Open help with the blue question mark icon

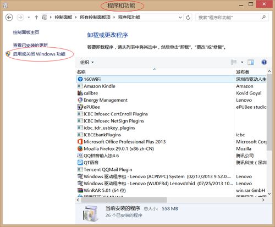tap(264, 62)
